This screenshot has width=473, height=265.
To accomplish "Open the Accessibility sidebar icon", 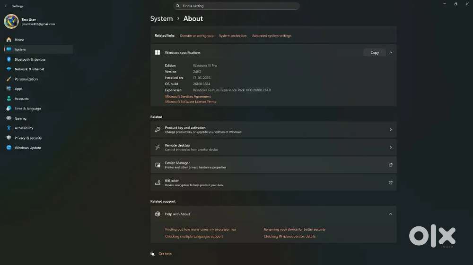I will pyautogui.click(x=9, y=128).
